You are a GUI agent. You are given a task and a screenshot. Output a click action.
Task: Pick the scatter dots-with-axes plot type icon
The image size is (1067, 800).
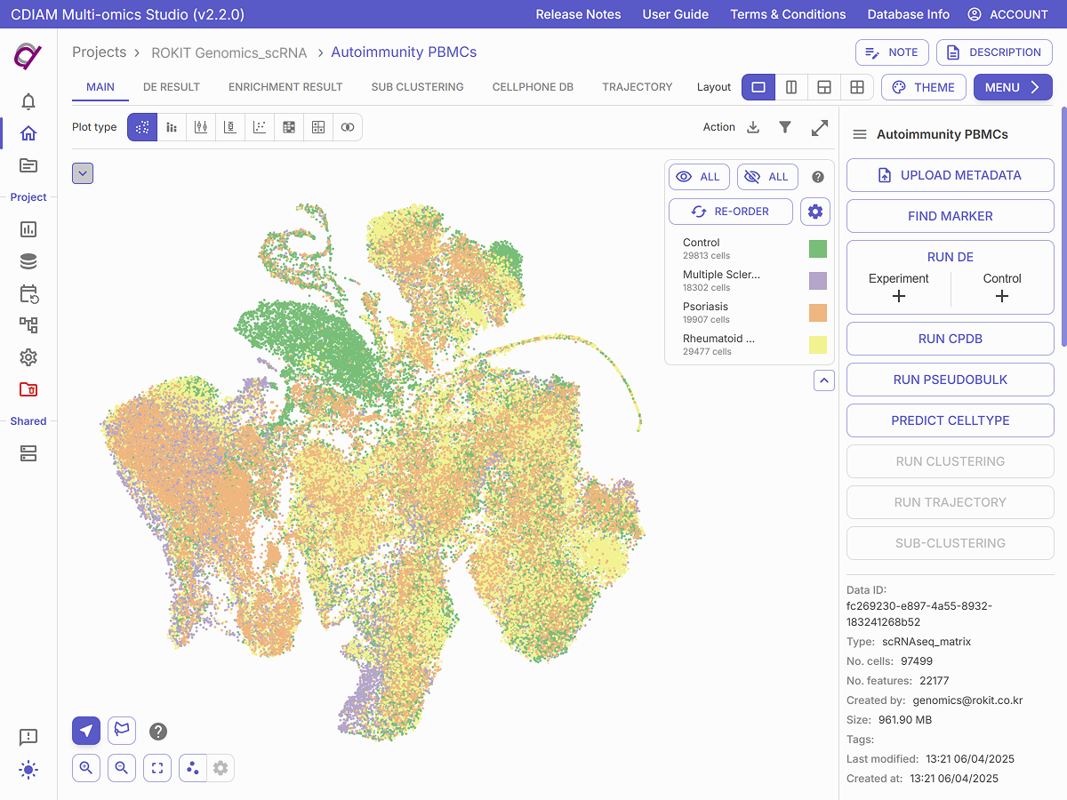260,127
